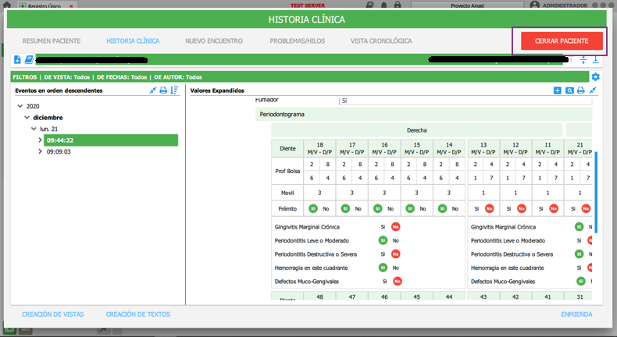The image size is (617, 337).
Task: Click the Periodontograma section header
Action: [x=424, y=115]
